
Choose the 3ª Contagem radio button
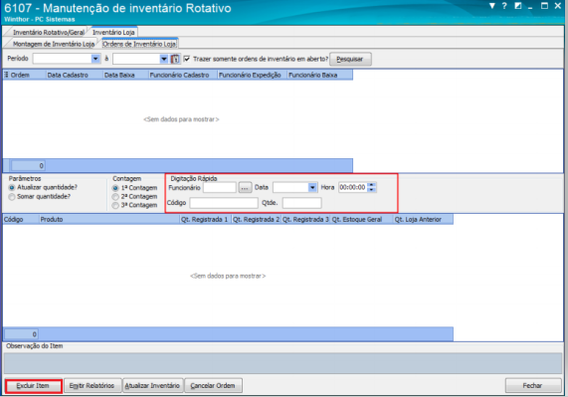coord(115,205)
